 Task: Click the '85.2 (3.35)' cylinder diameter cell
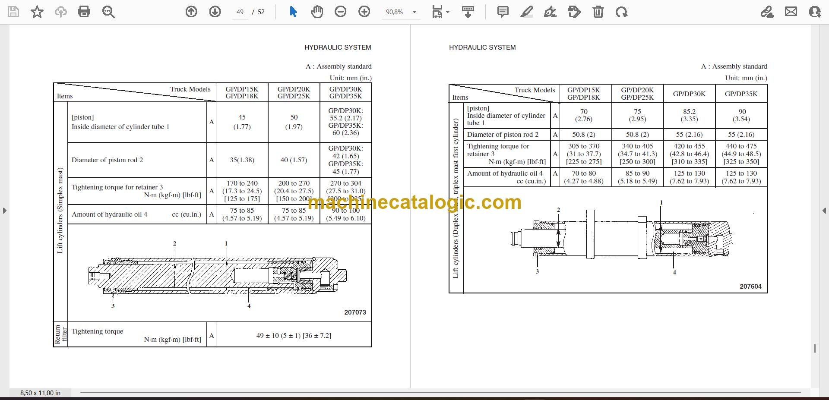point(689,115)
